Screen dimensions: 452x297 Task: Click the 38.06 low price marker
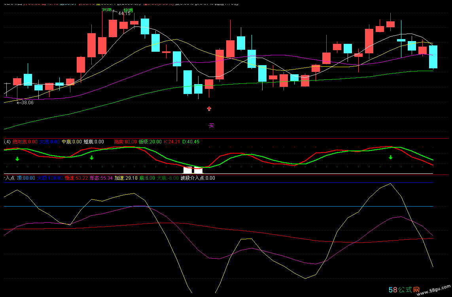pyautogui.click(x=27, y=103)
